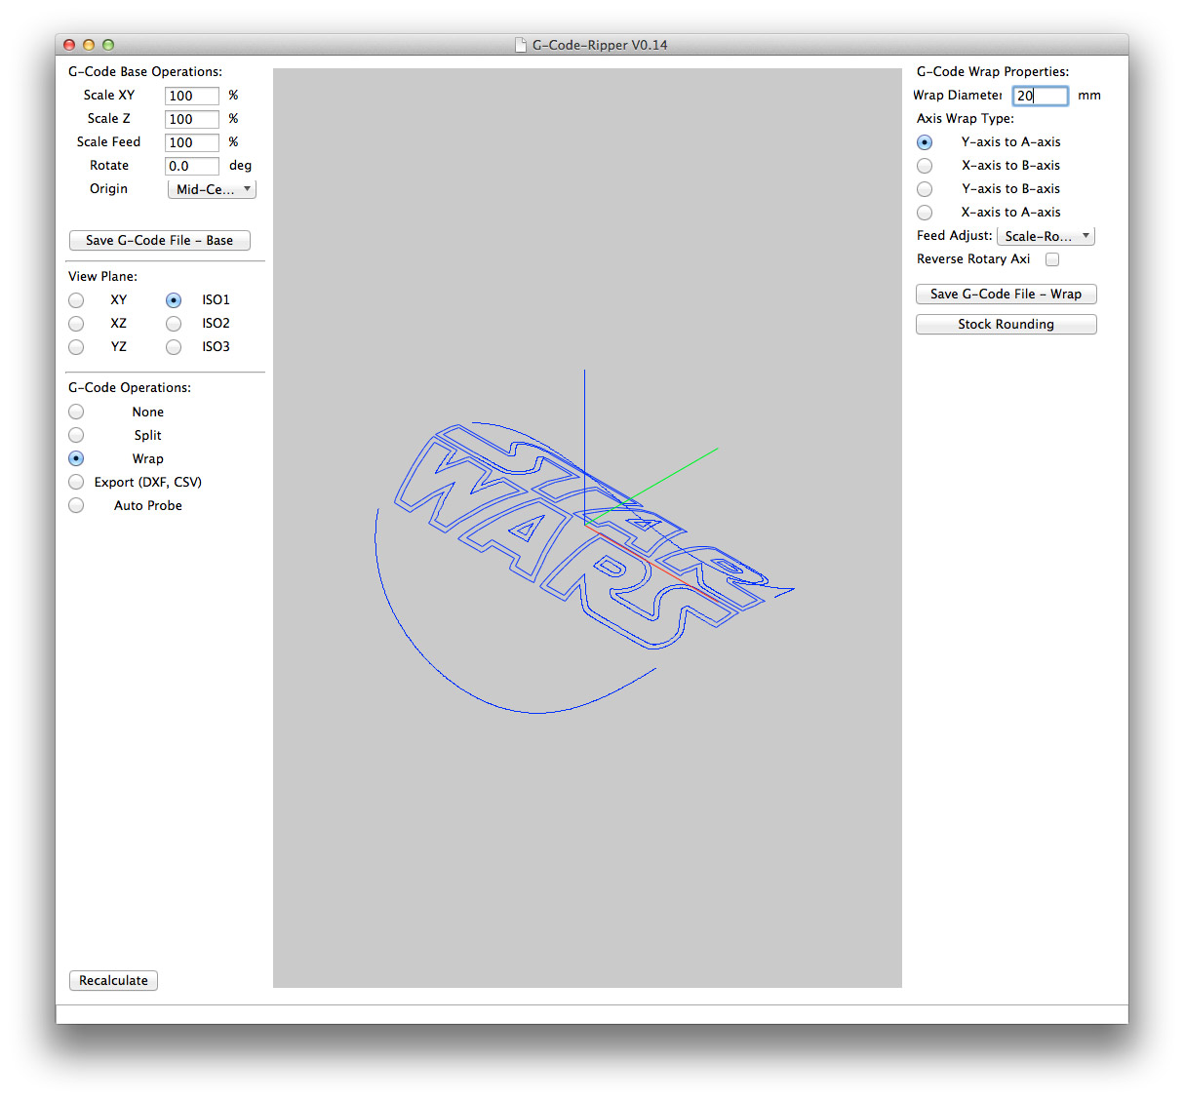Open the Origin dropdown menu
Screen dimensions: 1184x1101
pos(212,189)
